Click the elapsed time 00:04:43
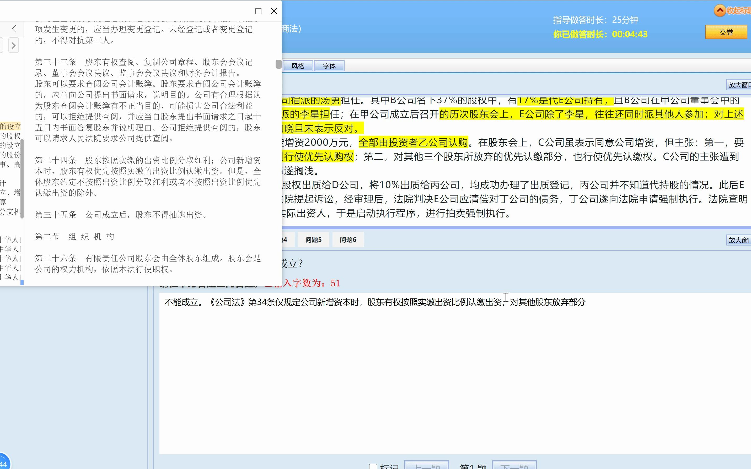The width and height of the screenshot is (751, 469). [x=630, y=34]
